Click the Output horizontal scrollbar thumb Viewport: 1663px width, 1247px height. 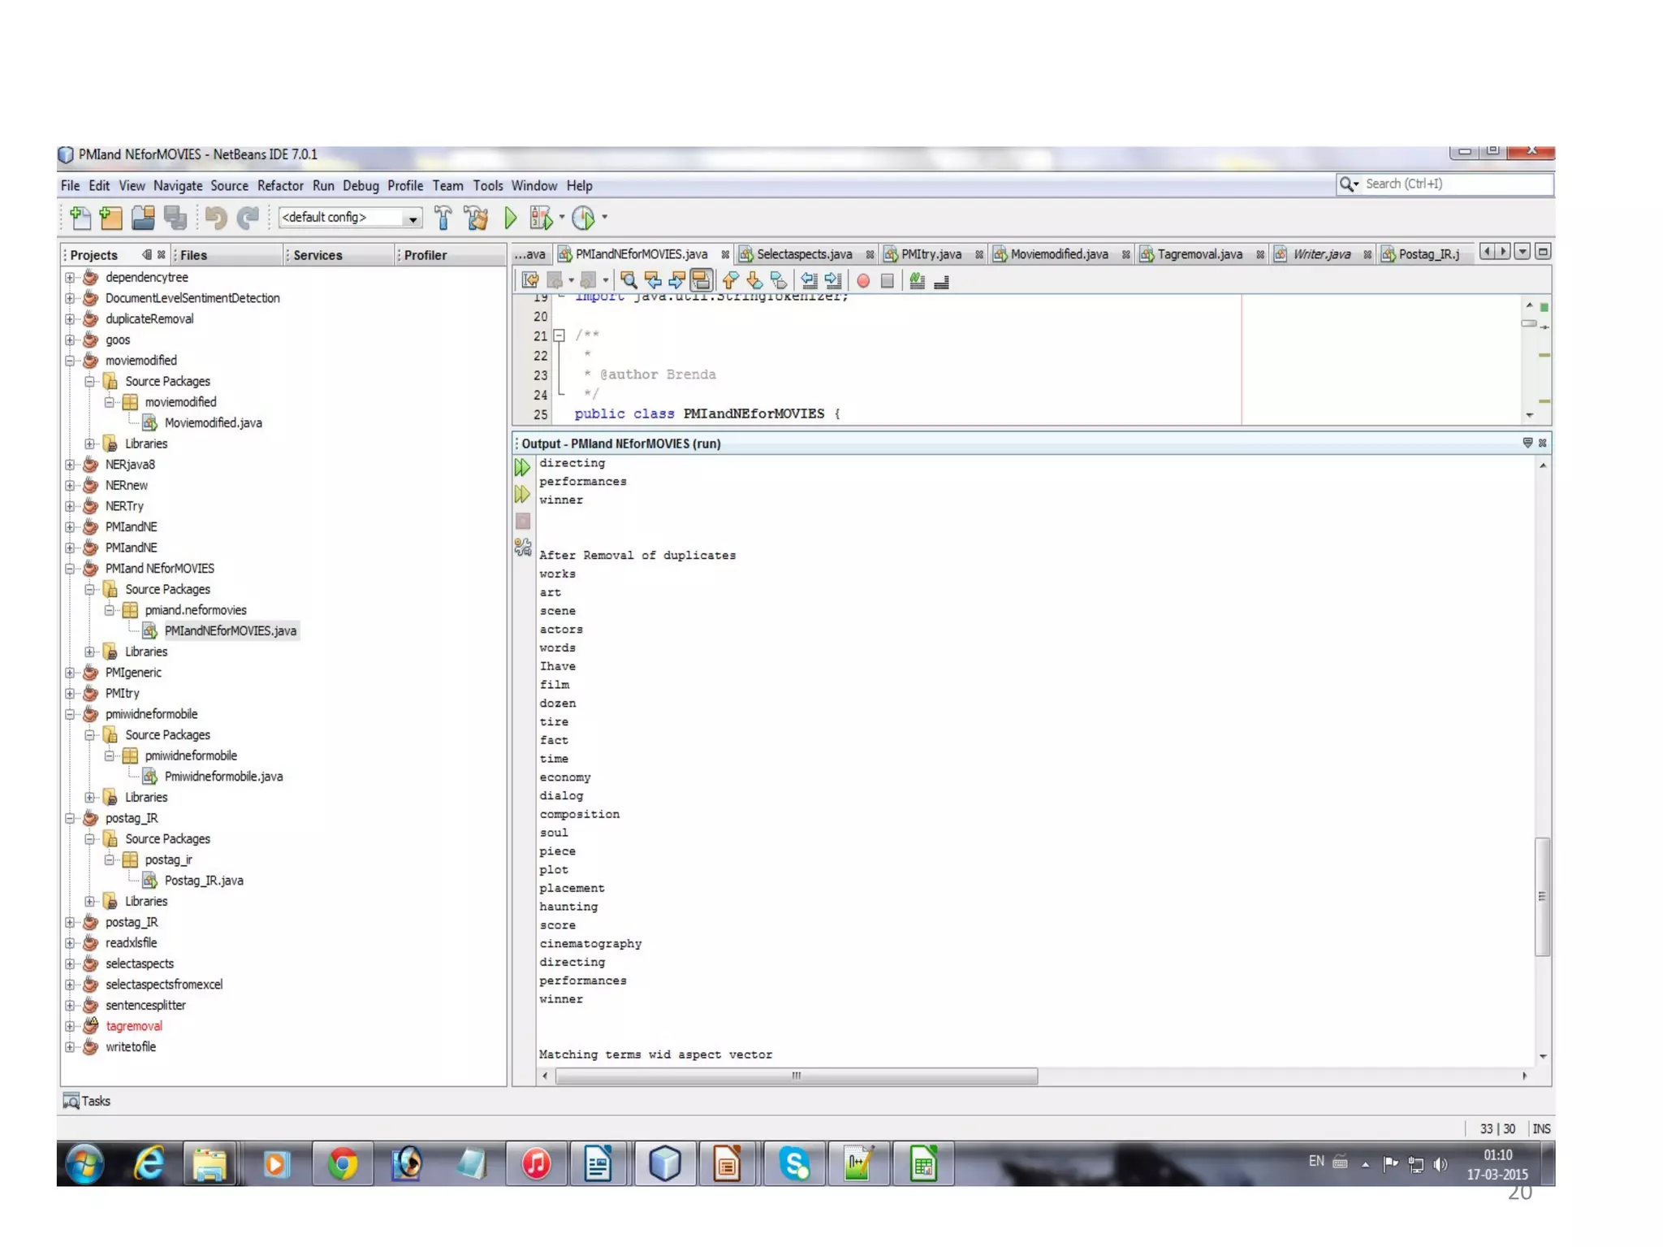(796, 1076)
